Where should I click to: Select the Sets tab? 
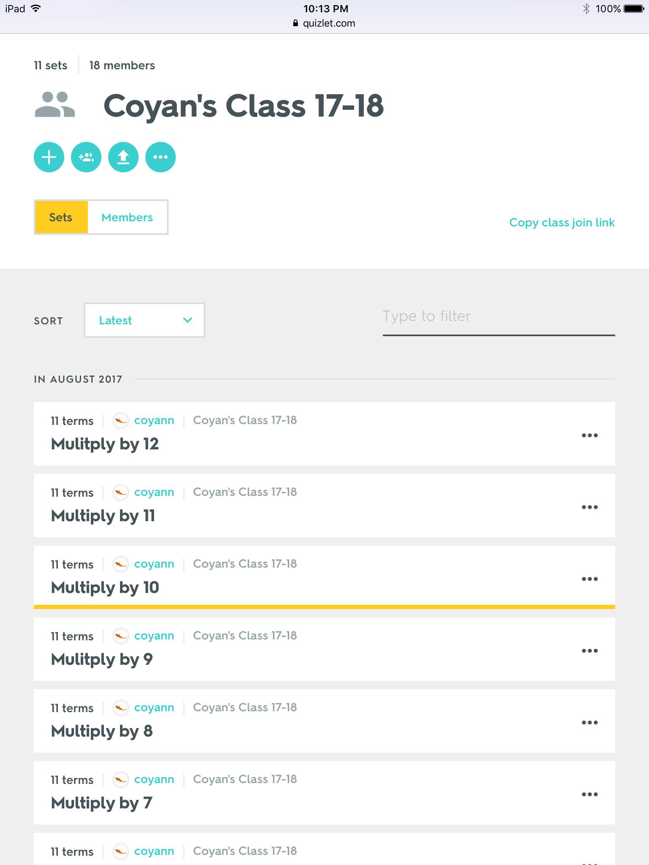61,218
